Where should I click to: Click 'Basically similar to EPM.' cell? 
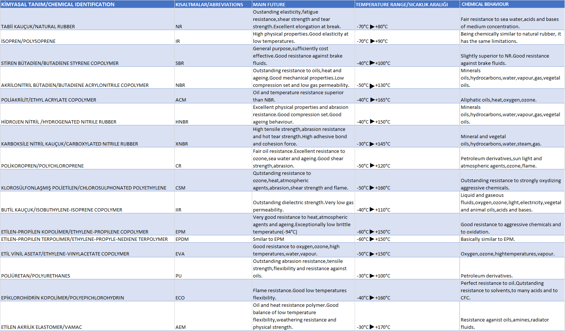tap(512, 239)
